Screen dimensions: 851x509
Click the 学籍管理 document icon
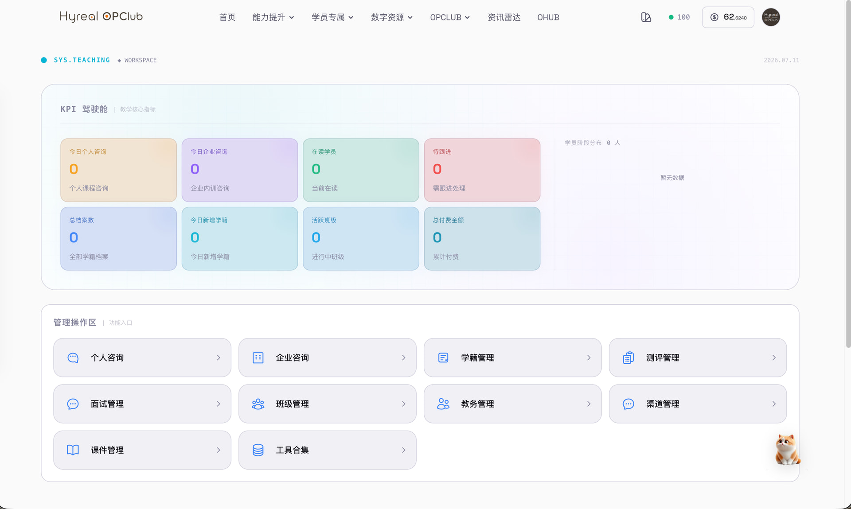click(x=443, y=358)
